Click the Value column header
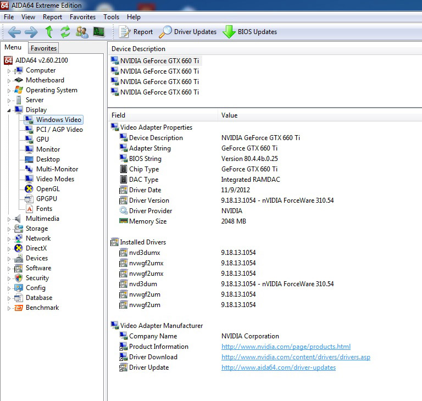 (320, 115)
